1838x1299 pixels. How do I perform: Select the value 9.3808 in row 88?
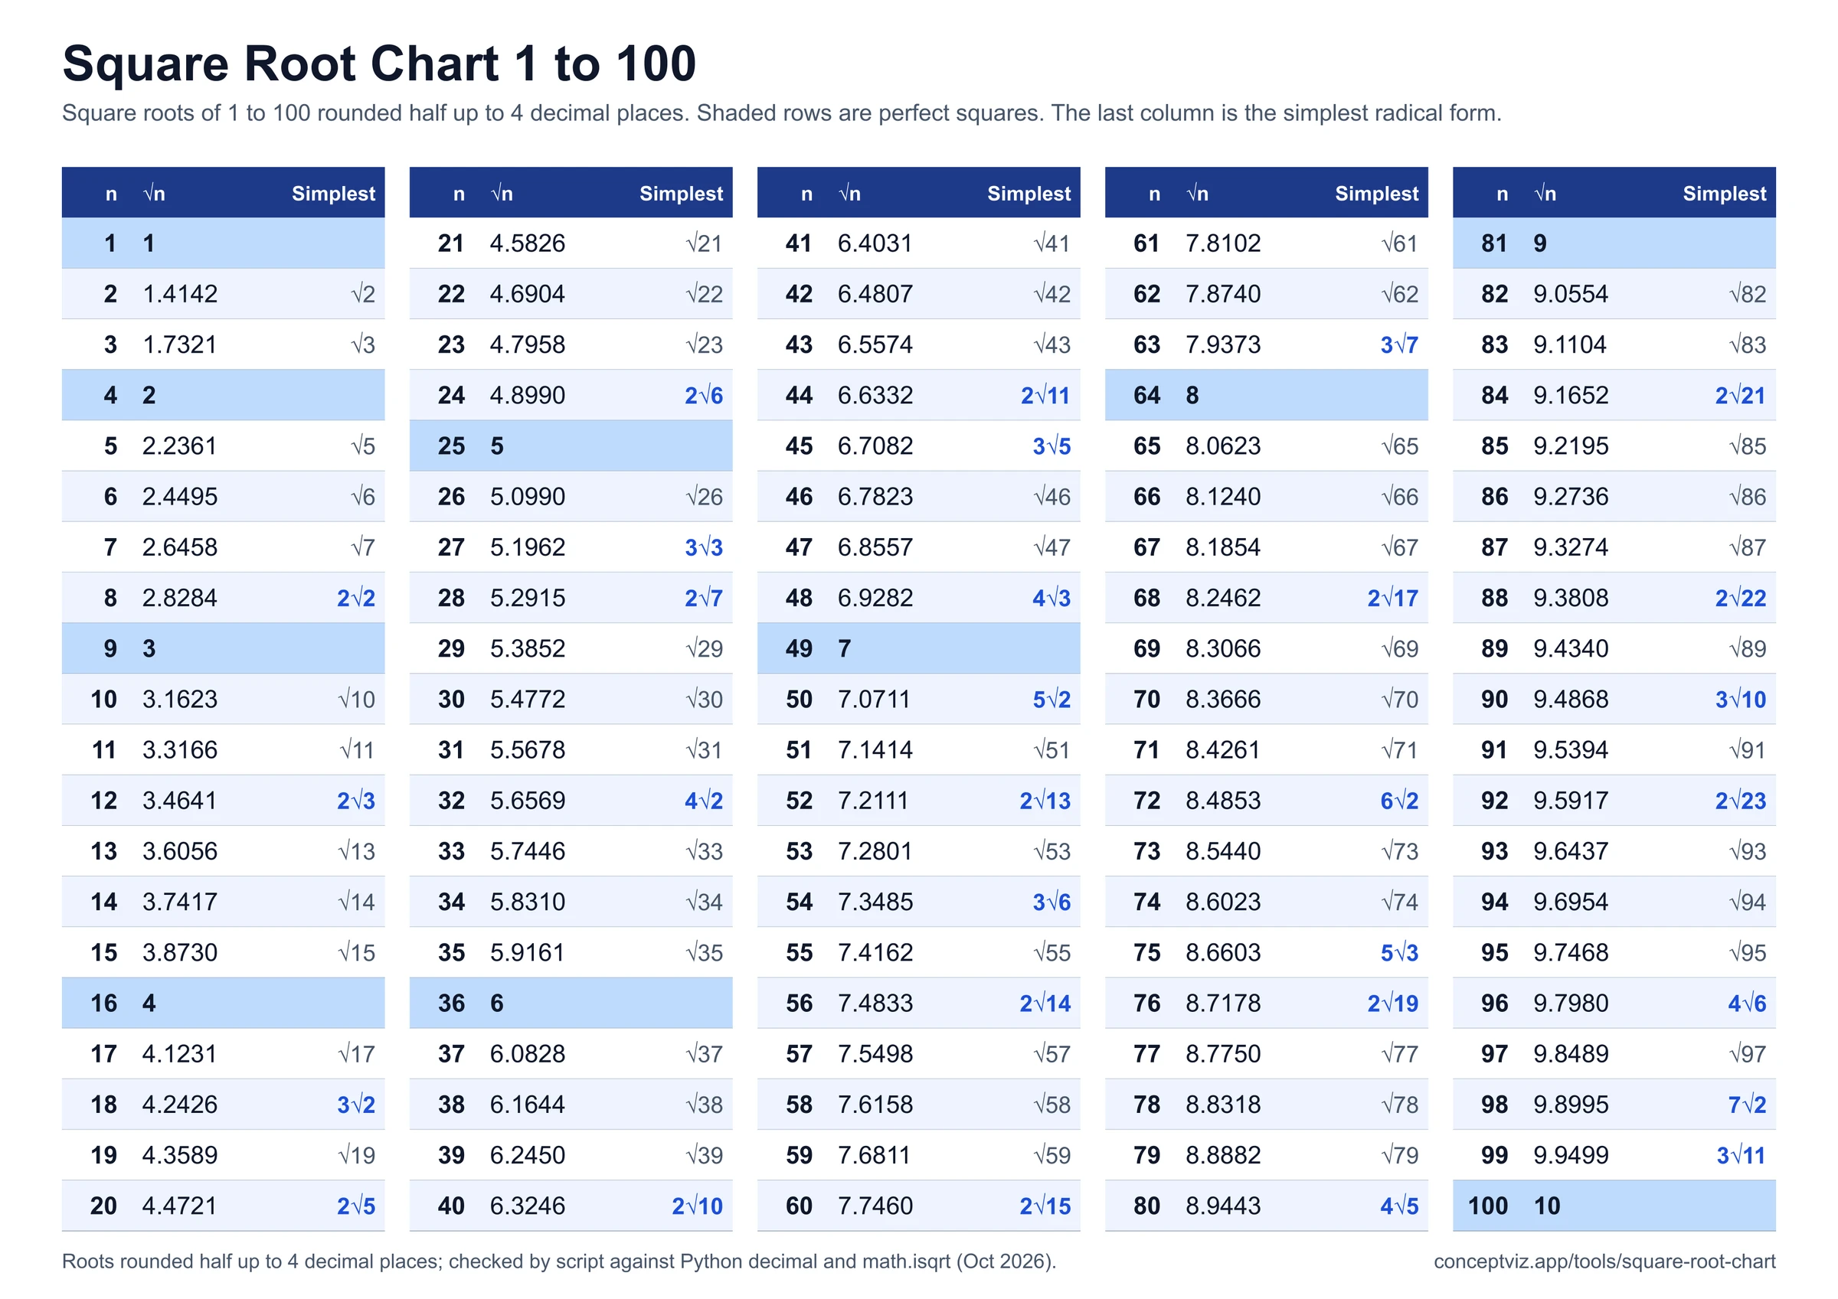[1571, 598]
